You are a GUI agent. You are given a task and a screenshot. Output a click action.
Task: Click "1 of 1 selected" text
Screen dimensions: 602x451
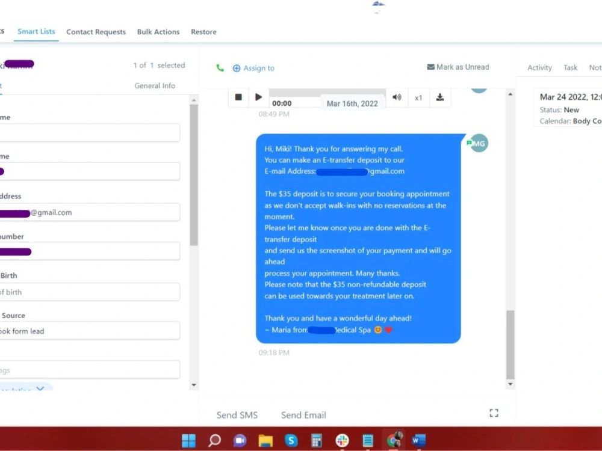[x=159, y=66]
